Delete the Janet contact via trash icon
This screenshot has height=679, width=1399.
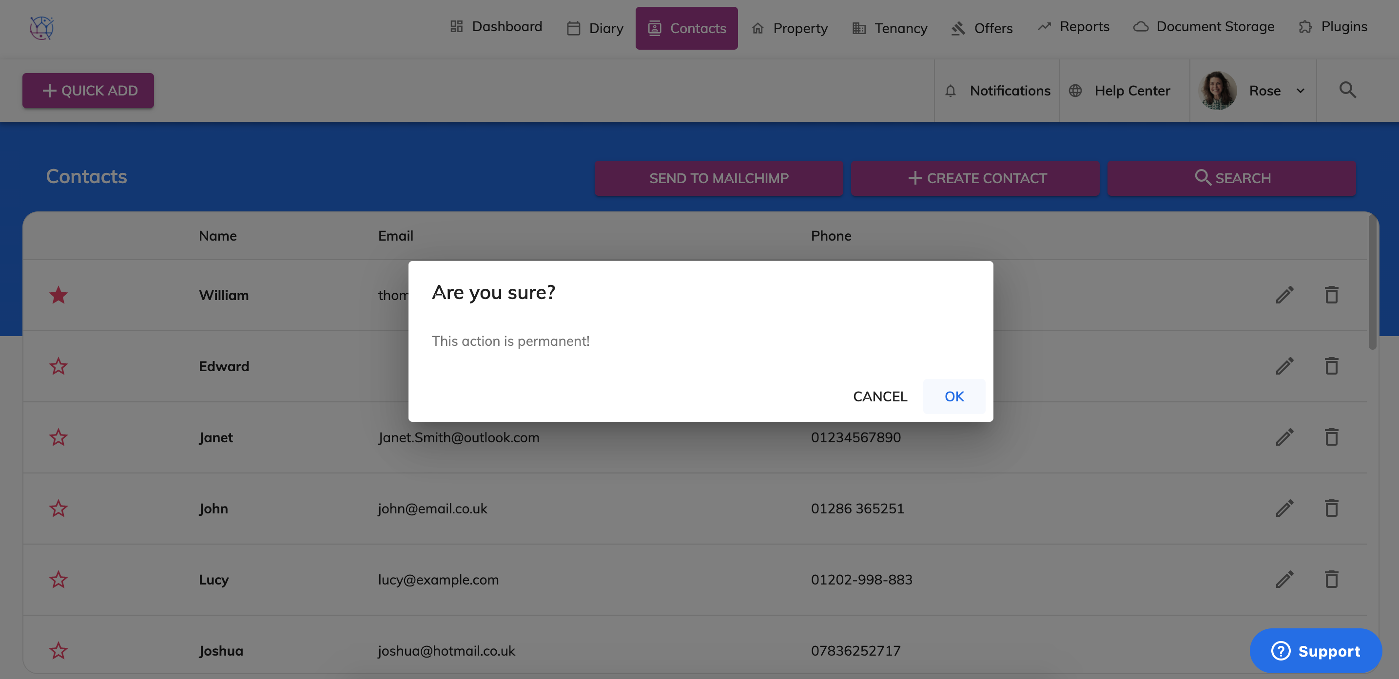[1331, 437]
